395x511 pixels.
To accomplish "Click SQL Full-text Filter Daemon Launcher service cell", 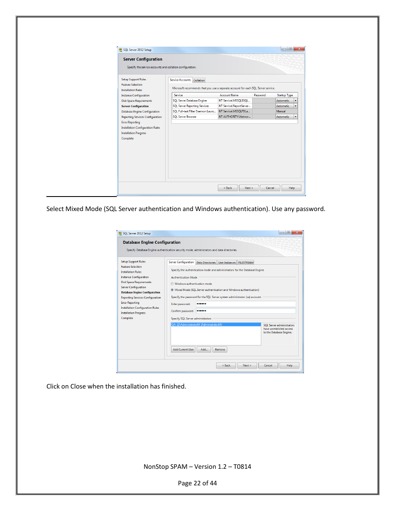I will pyautogui.click(x=195, y=111).
